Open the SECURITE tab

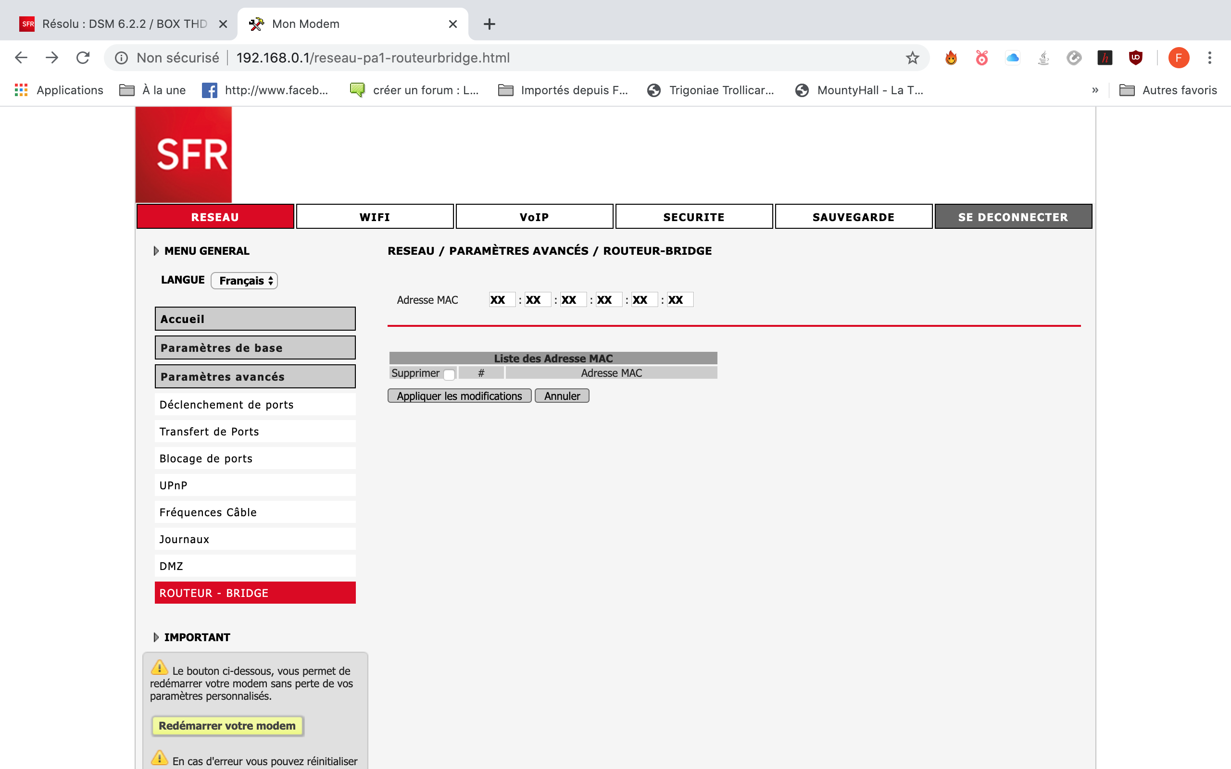(693, 217)
